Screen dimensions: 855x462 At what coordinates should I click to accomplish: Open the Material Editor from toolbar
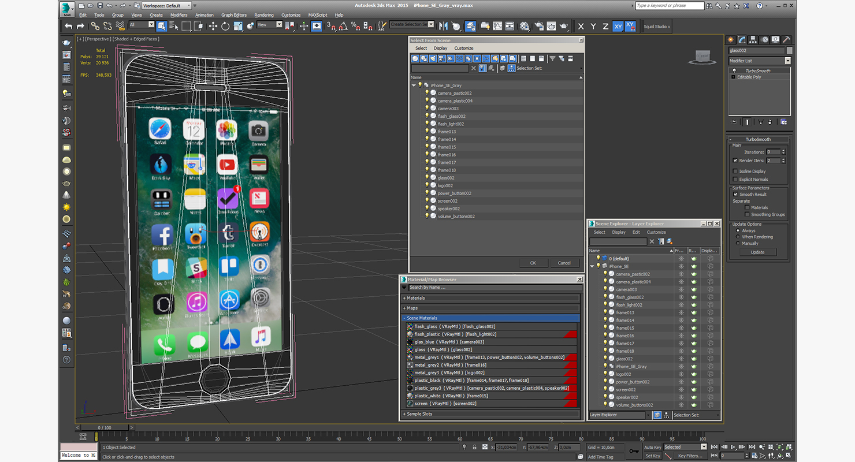click(525, 26)
